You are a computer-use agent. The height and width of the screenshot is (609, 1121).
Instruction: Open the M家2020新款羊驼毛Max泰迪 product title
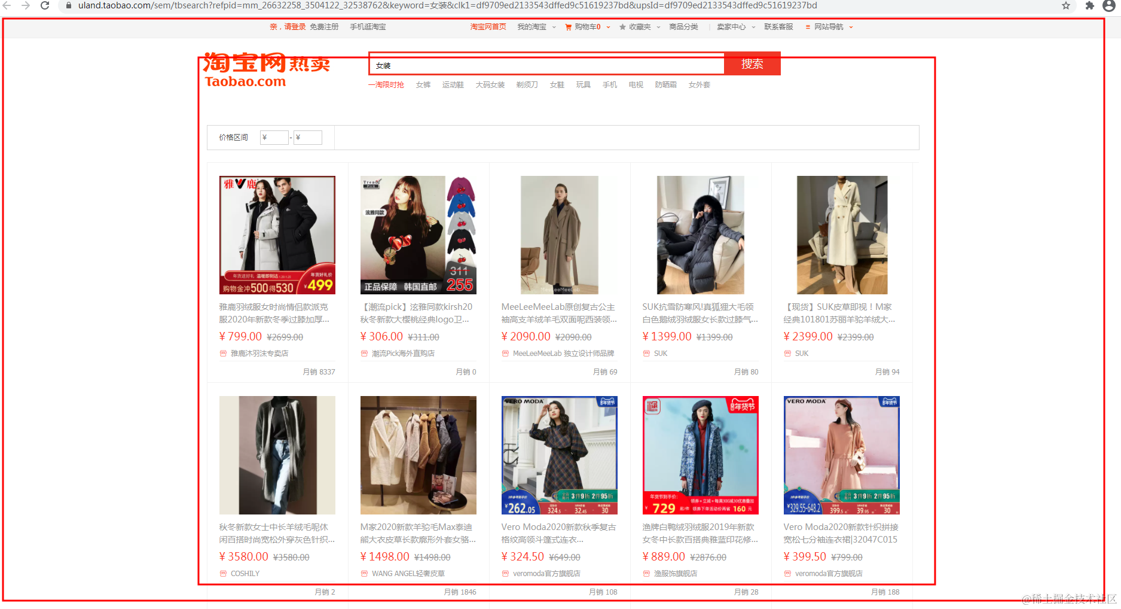coord(418,534)
